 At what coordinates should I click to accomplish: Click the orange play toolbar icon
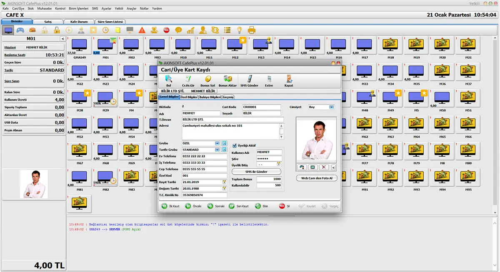click(x=69, y=30)
